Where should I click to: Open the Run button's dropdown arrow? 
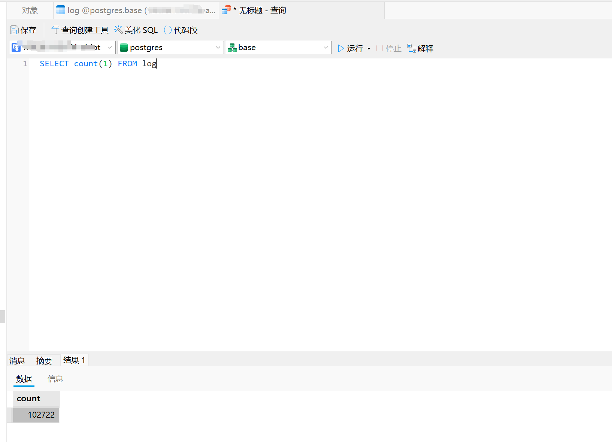pos(369,49)
